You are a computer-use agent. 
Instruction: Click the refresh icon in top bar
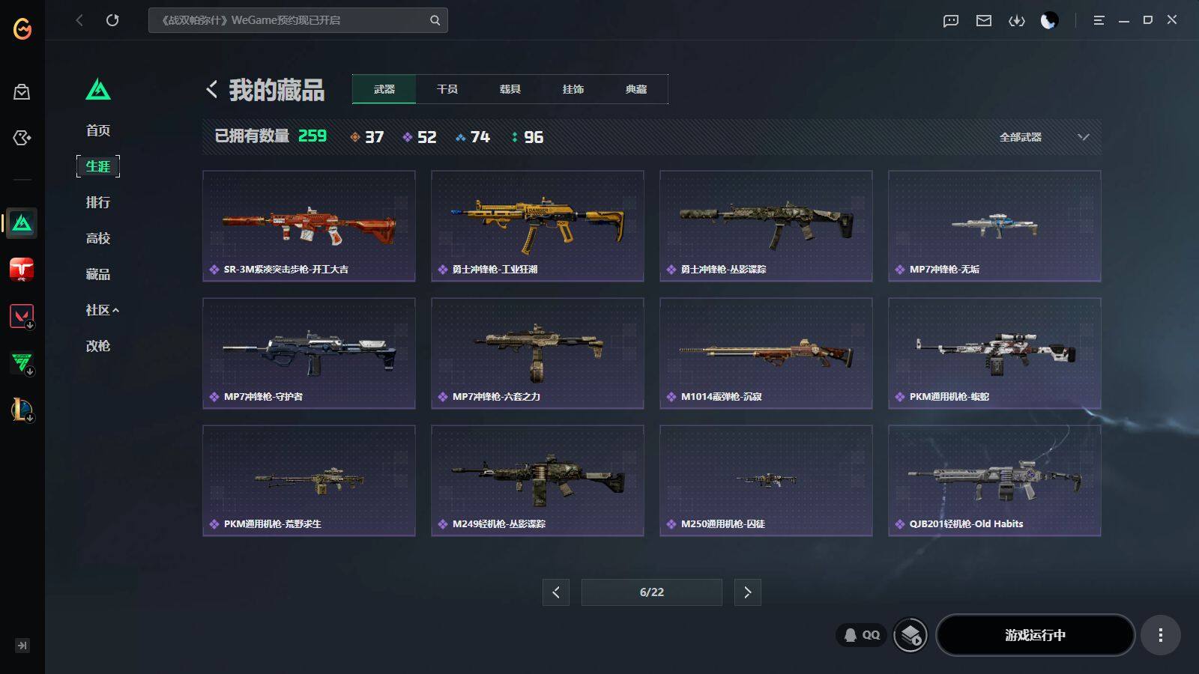click(112, 20)
